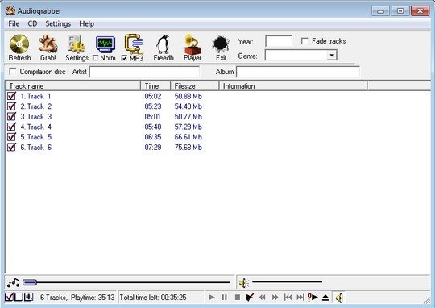Click the playback position slider handle
The image size is (435, 308).
pos(30,282)
